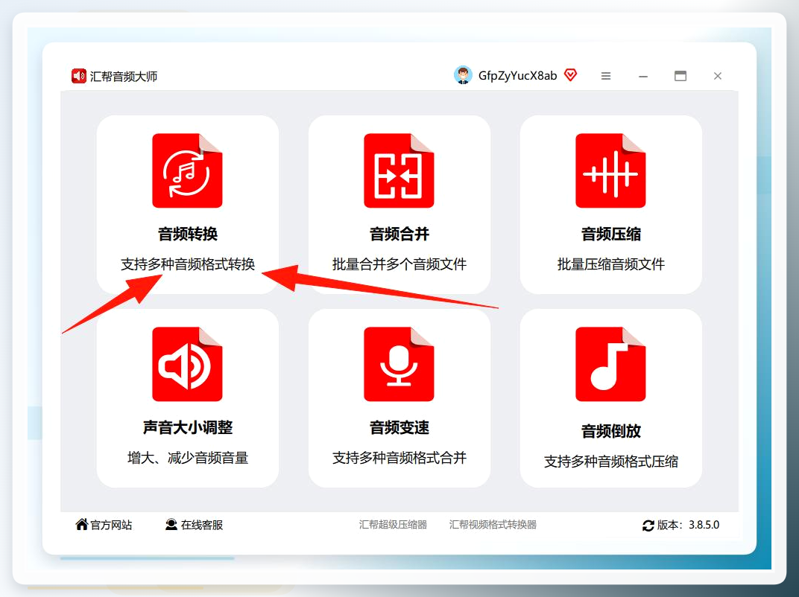
Task: Open the hamburger menu icon
Action: pos(606,76)
